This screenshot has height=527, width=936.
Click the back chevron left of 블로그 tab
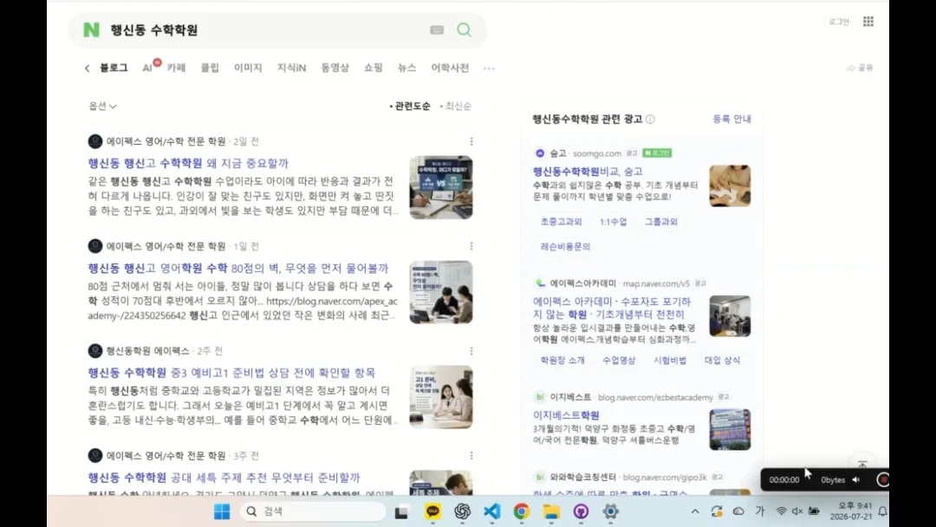[x=88, y=68]
